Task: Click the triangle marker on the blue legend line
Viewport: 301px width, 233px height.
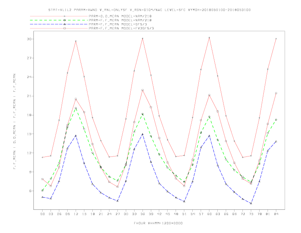Action: tap(65, 24)
